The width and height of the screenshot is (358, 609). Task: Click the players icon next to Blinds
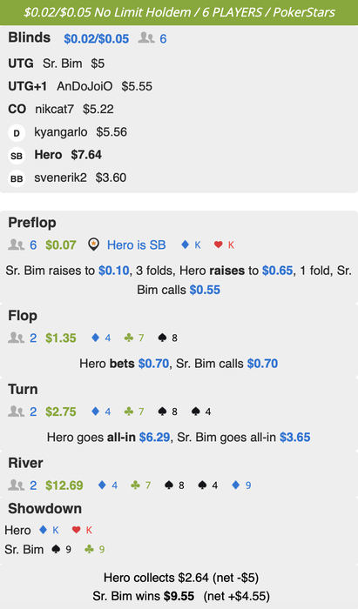(x=146, y=38)
